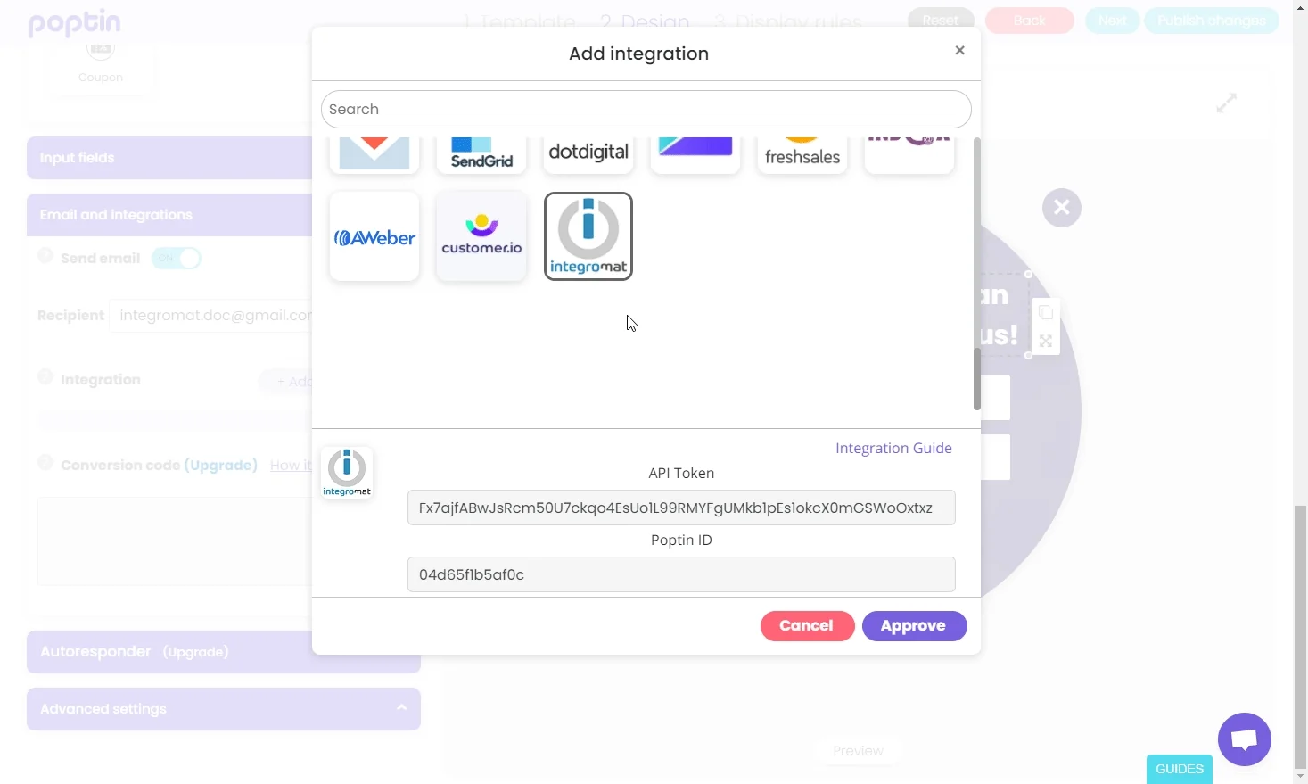
Task: Click the Add integration button behind dialog
Action: click(285, 382)
